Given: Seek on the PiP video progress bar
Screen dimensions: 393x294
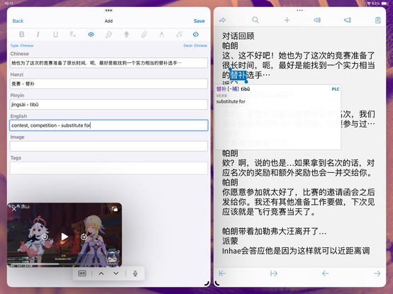Looking at the screenshot, I should pyautogui.click(x=65, y=264).
